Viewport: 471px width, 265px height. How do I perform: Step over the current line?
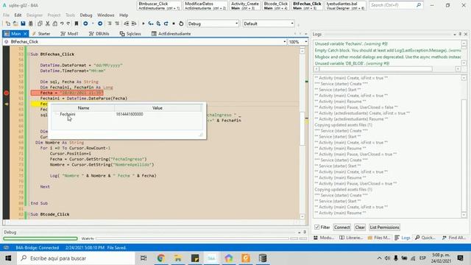[x=158, y=24]
